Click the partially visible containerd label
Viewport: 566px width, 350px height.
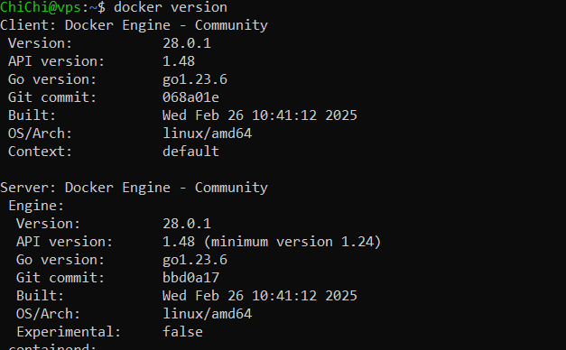pyautogui.click(x=52, y=347)
